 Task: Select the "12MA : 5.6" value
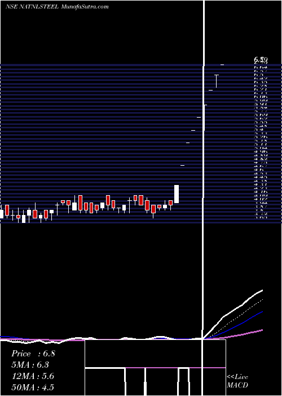(33, 376)
